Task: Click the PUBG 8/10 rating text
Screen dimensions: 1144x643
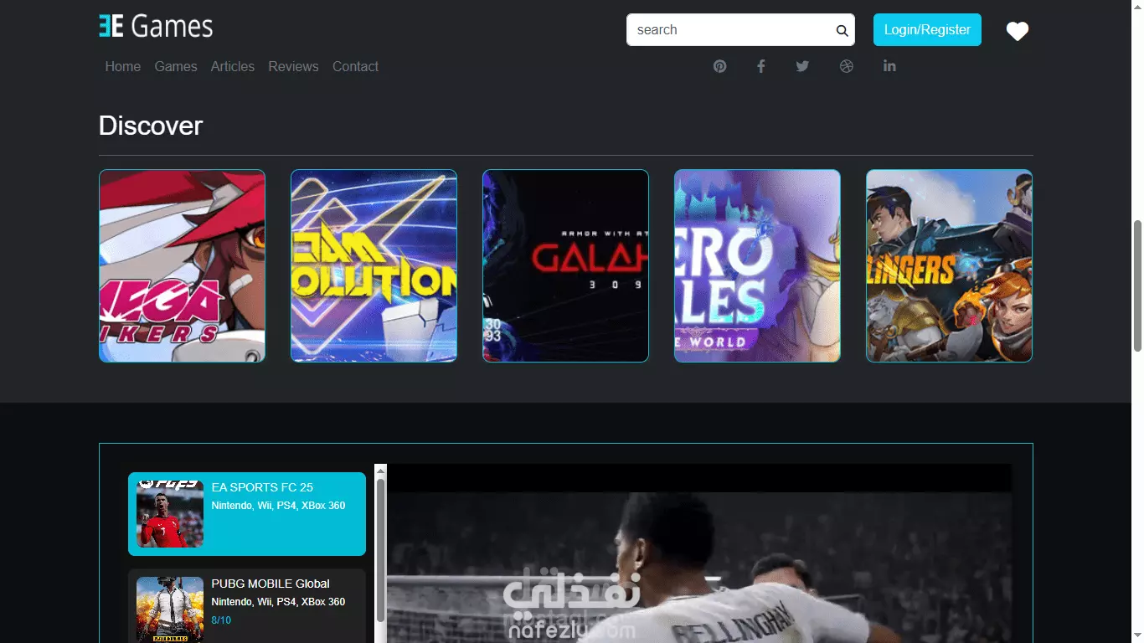Action: [221, 620]
